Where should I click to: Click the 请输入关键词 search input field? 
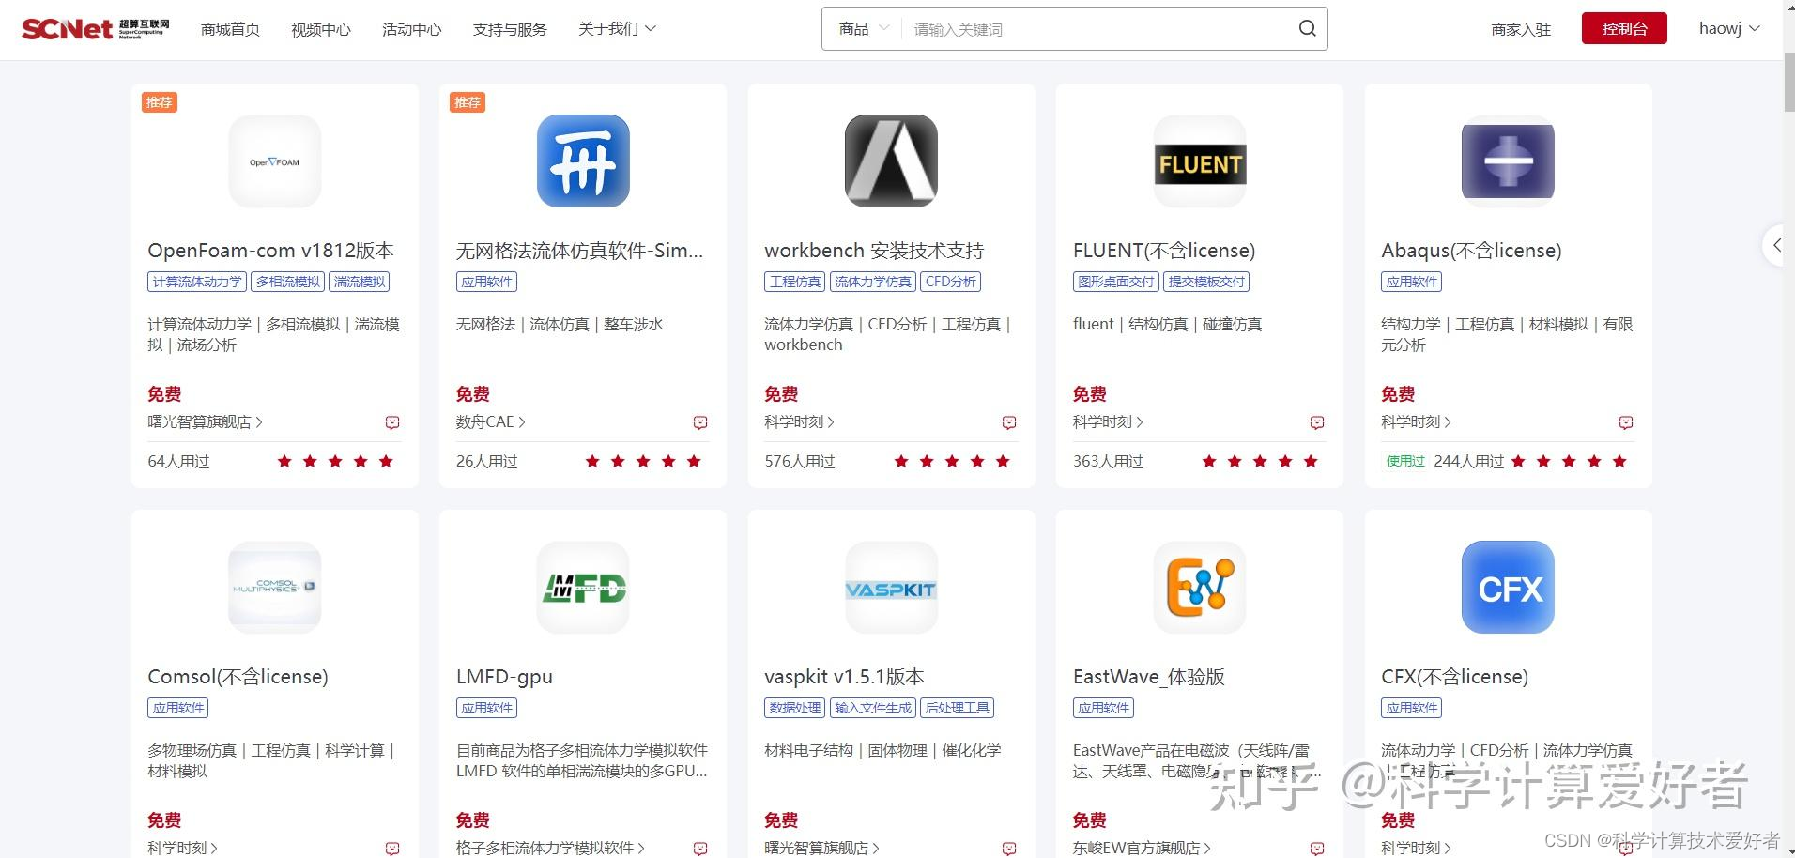[x=1098, y=29]
